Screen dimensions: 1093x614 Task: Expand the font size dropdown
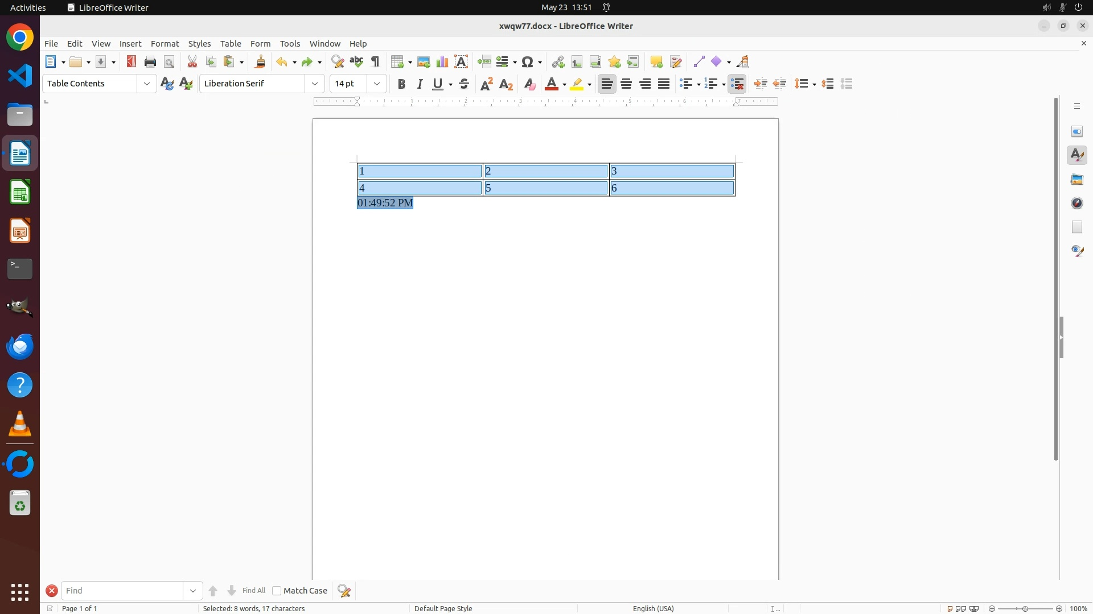377,84
